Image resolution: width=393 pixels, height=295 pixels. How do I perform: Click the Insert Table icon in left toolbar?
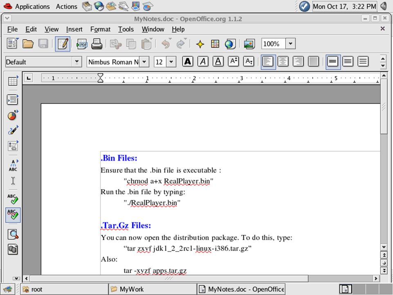(13, 81)
